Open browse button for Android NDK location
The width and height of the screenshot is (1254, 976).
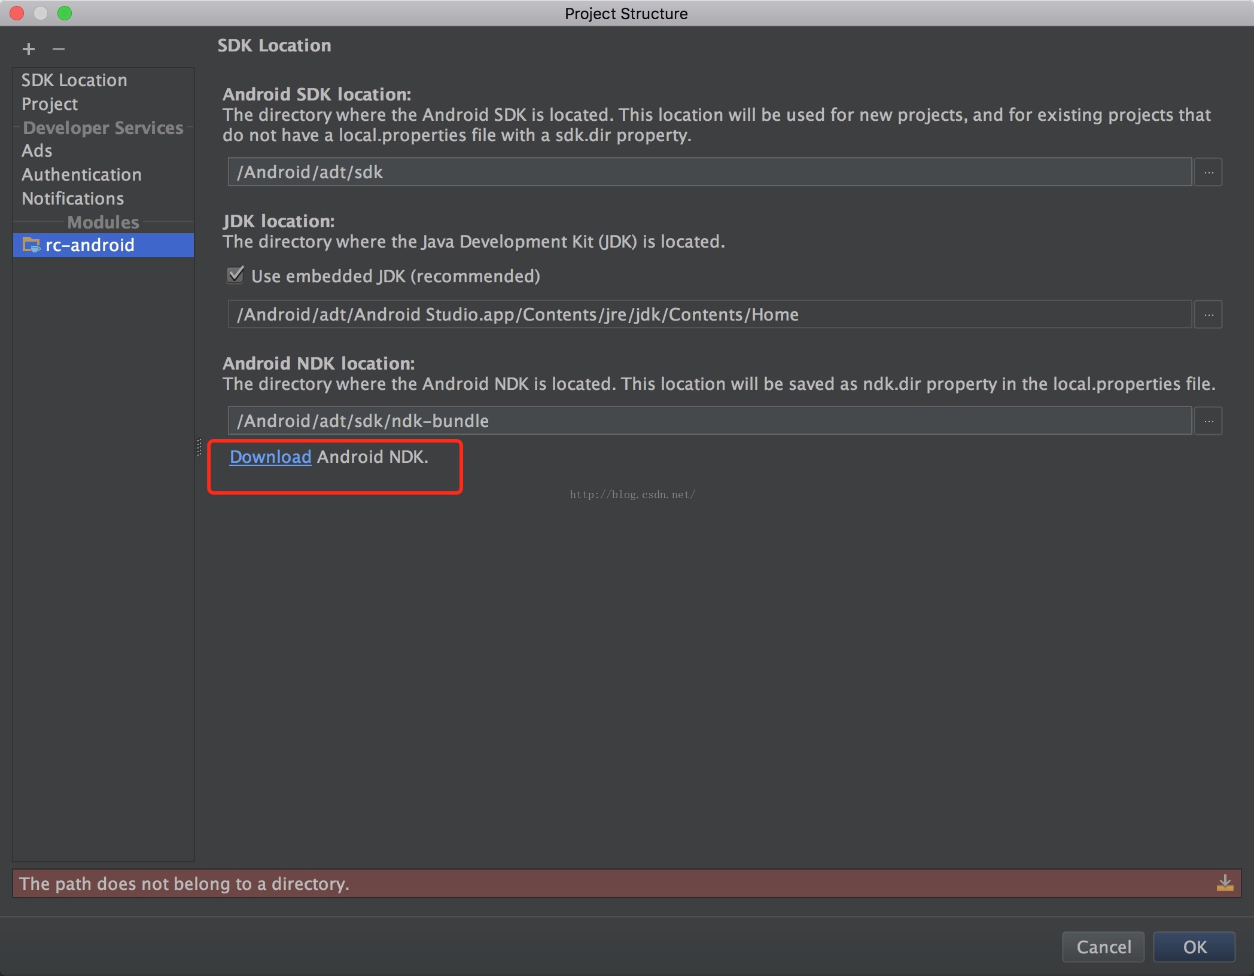tap(1209, 421)
